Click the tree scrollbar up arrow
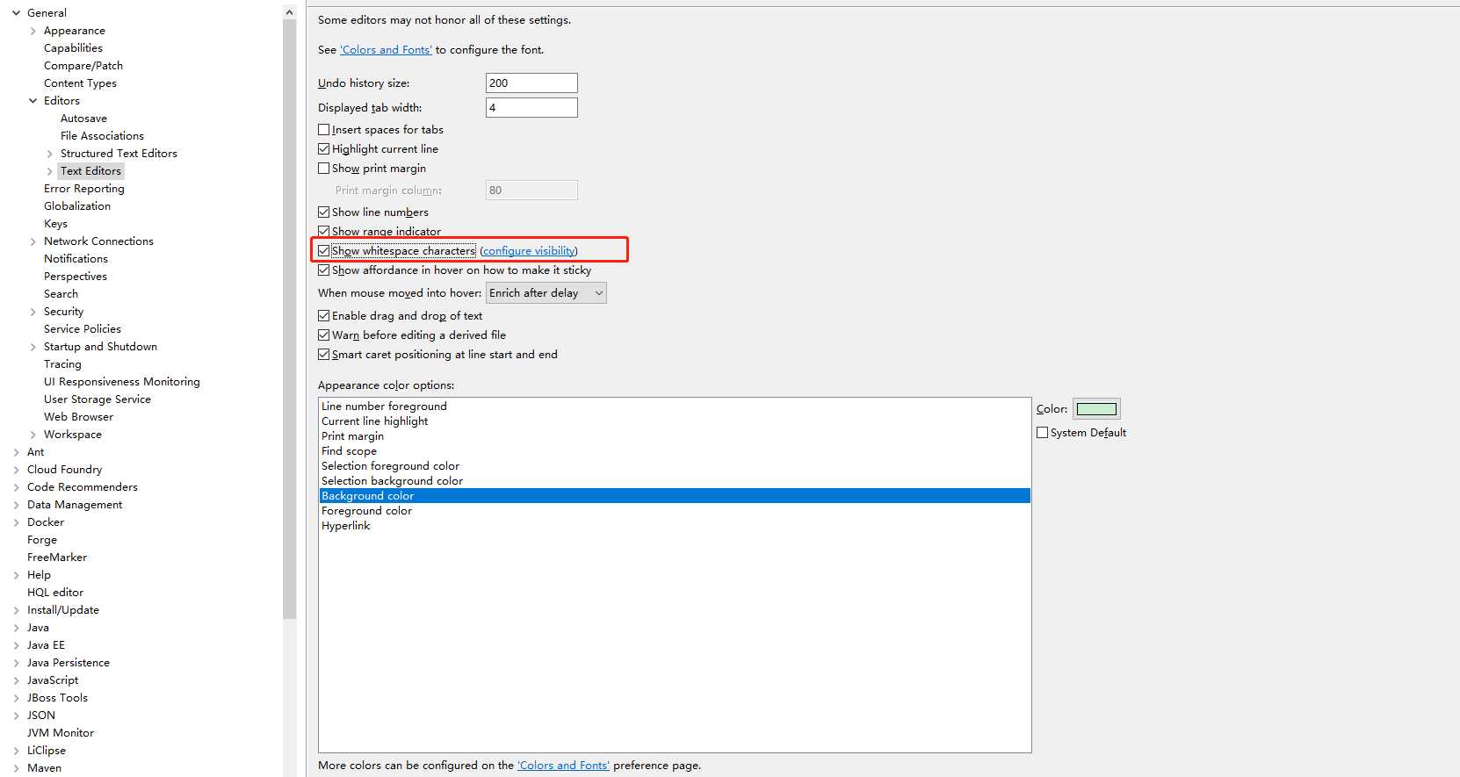Screen dimensions: 1460x777 click(289, 12)
